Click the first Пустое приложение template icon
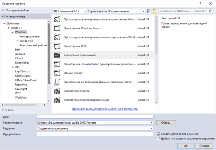This screenshot has width=216, height=150. coord(57,19)
